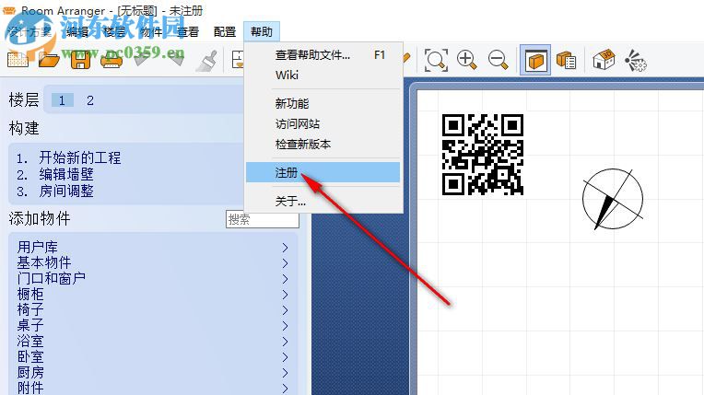This screenshot has width=704, height=395.
Task: Choose 查看帮助文件... from the help menu
Action: 323,54
